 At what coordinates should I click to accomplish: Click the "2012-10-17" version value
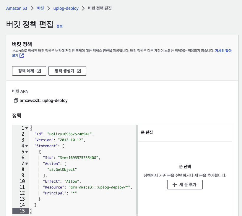click(x=71, y=140)
